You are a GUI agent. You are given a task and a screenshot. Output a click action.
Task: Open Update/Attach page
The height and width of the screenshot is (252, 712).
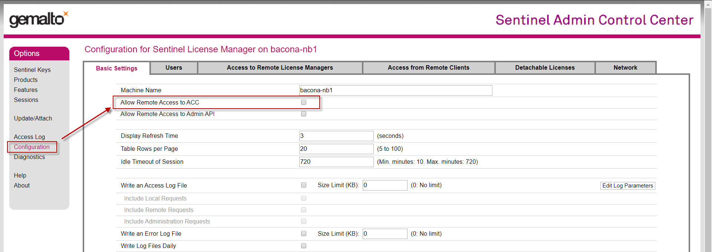(x=33, y=118)
